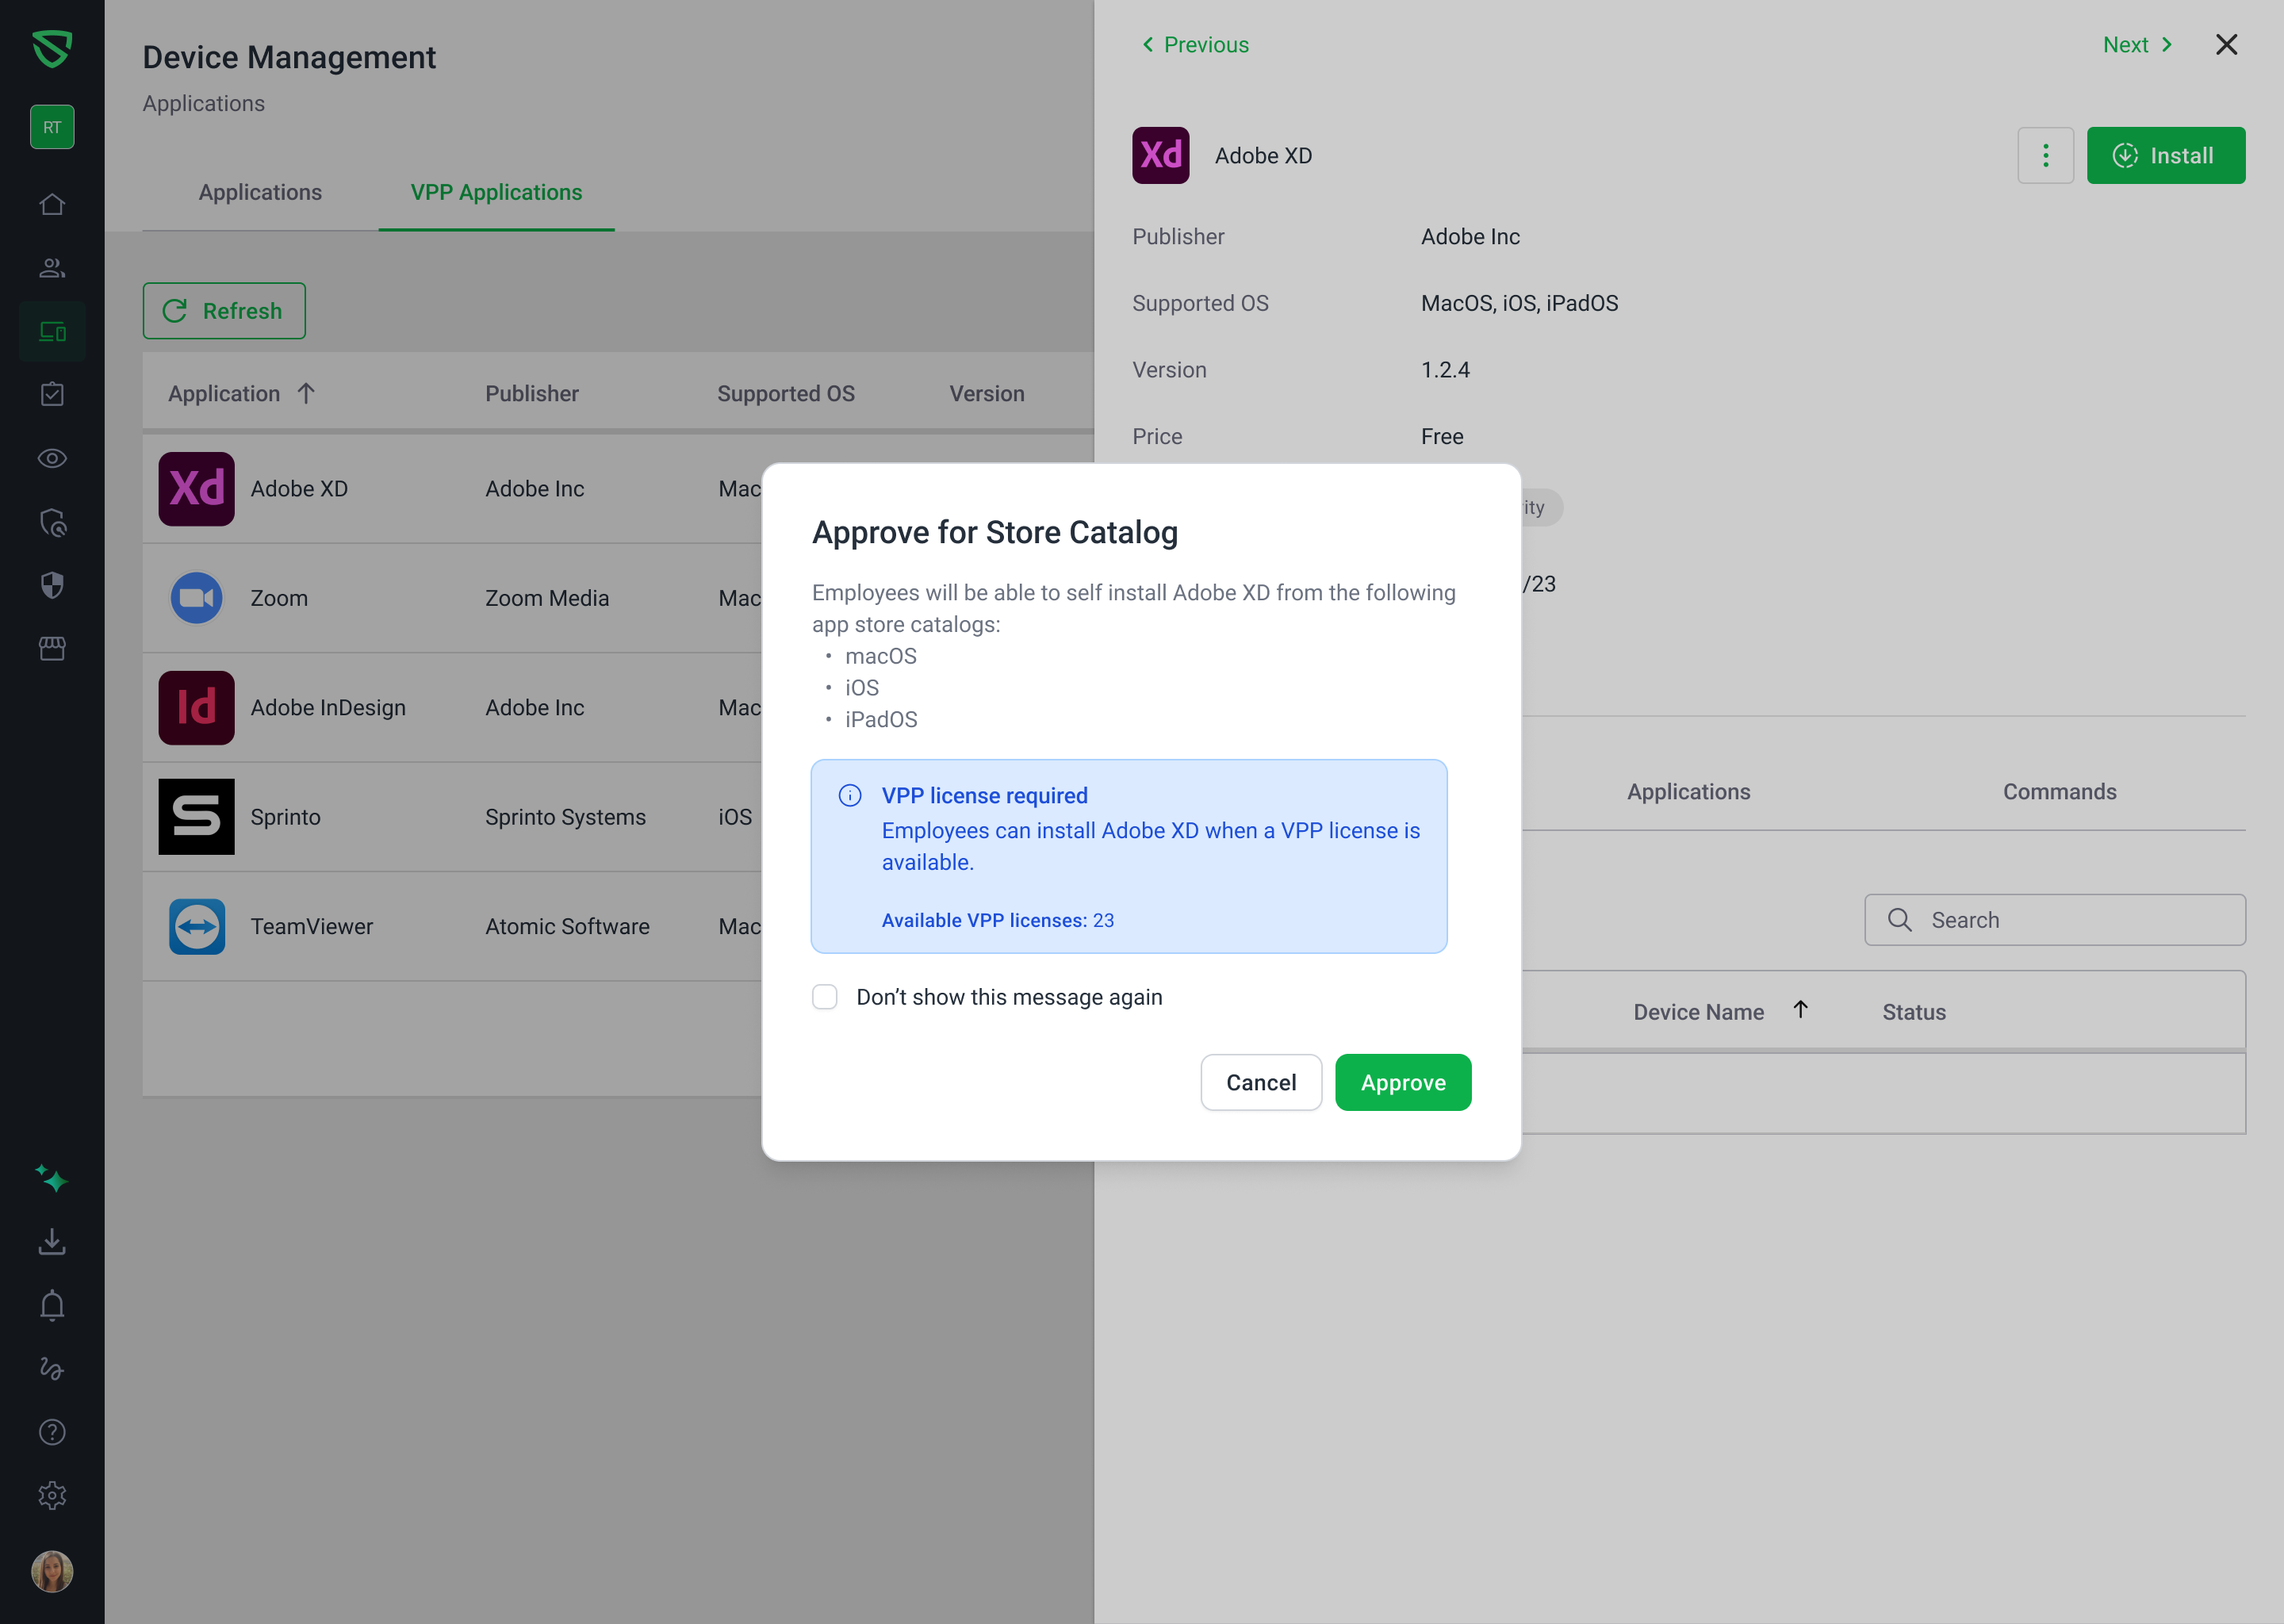Open settings gear icon in sidebar
2284x1624 pixels.
pos(52,1495)
